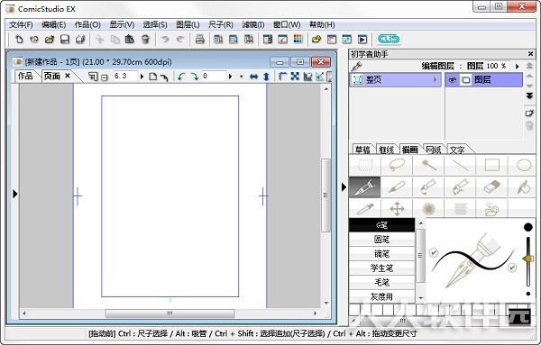Choose the 灰度用 pen type
The height and width of the screenshot is (345, 541).
point(381,296)
